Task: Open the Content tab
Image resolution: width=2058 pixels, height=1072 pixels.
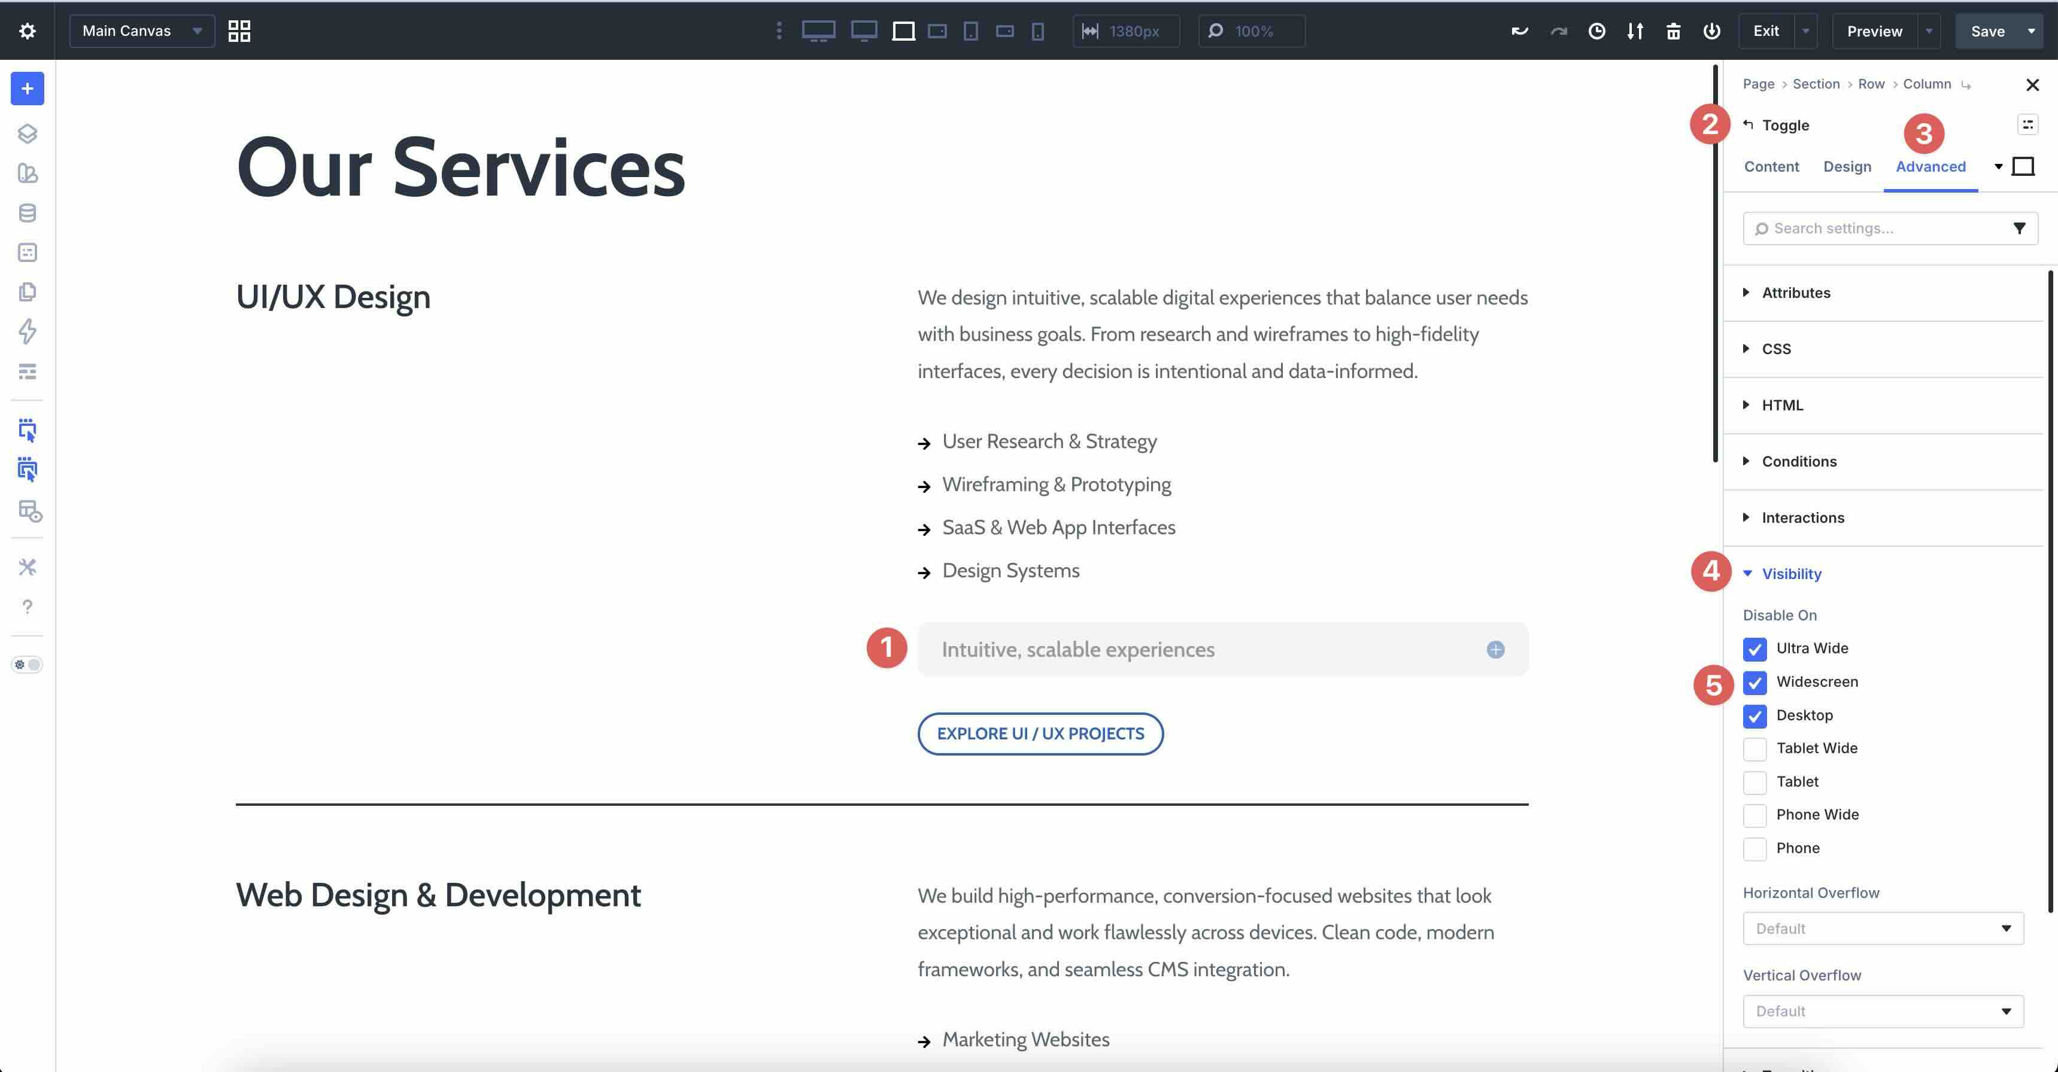Action: point(1772,166)
